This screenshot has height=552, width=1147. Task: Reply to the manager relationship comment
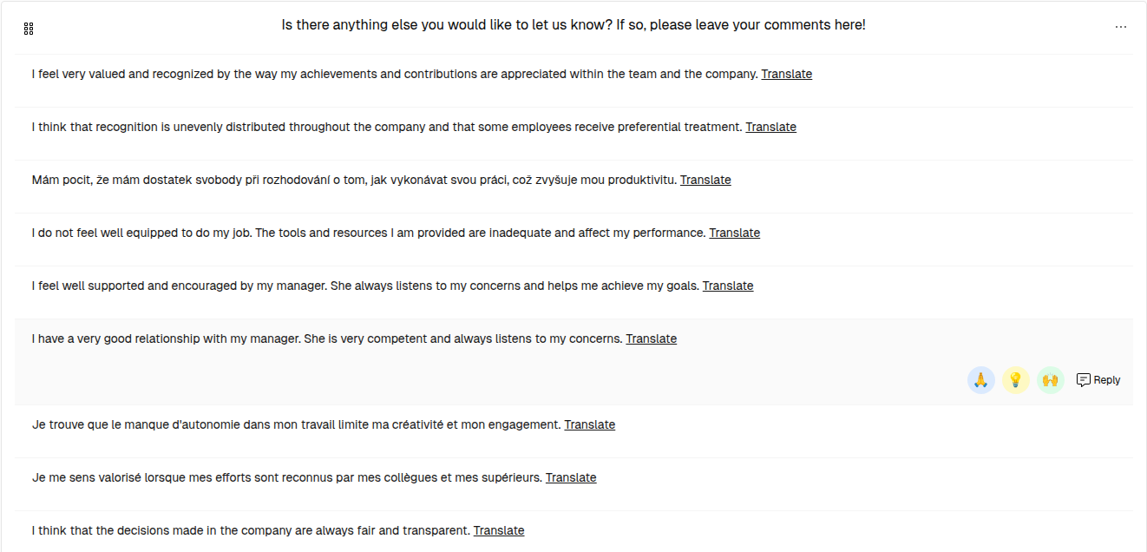click(1098, 380)
